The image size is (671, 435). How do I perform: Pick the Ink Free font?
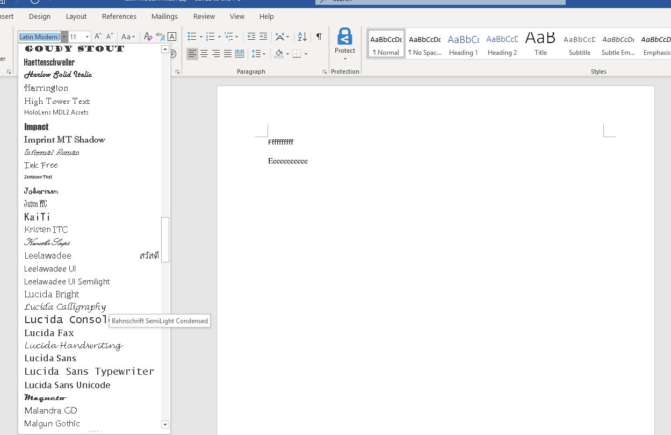pyautogui.click(x=41, y=165)
